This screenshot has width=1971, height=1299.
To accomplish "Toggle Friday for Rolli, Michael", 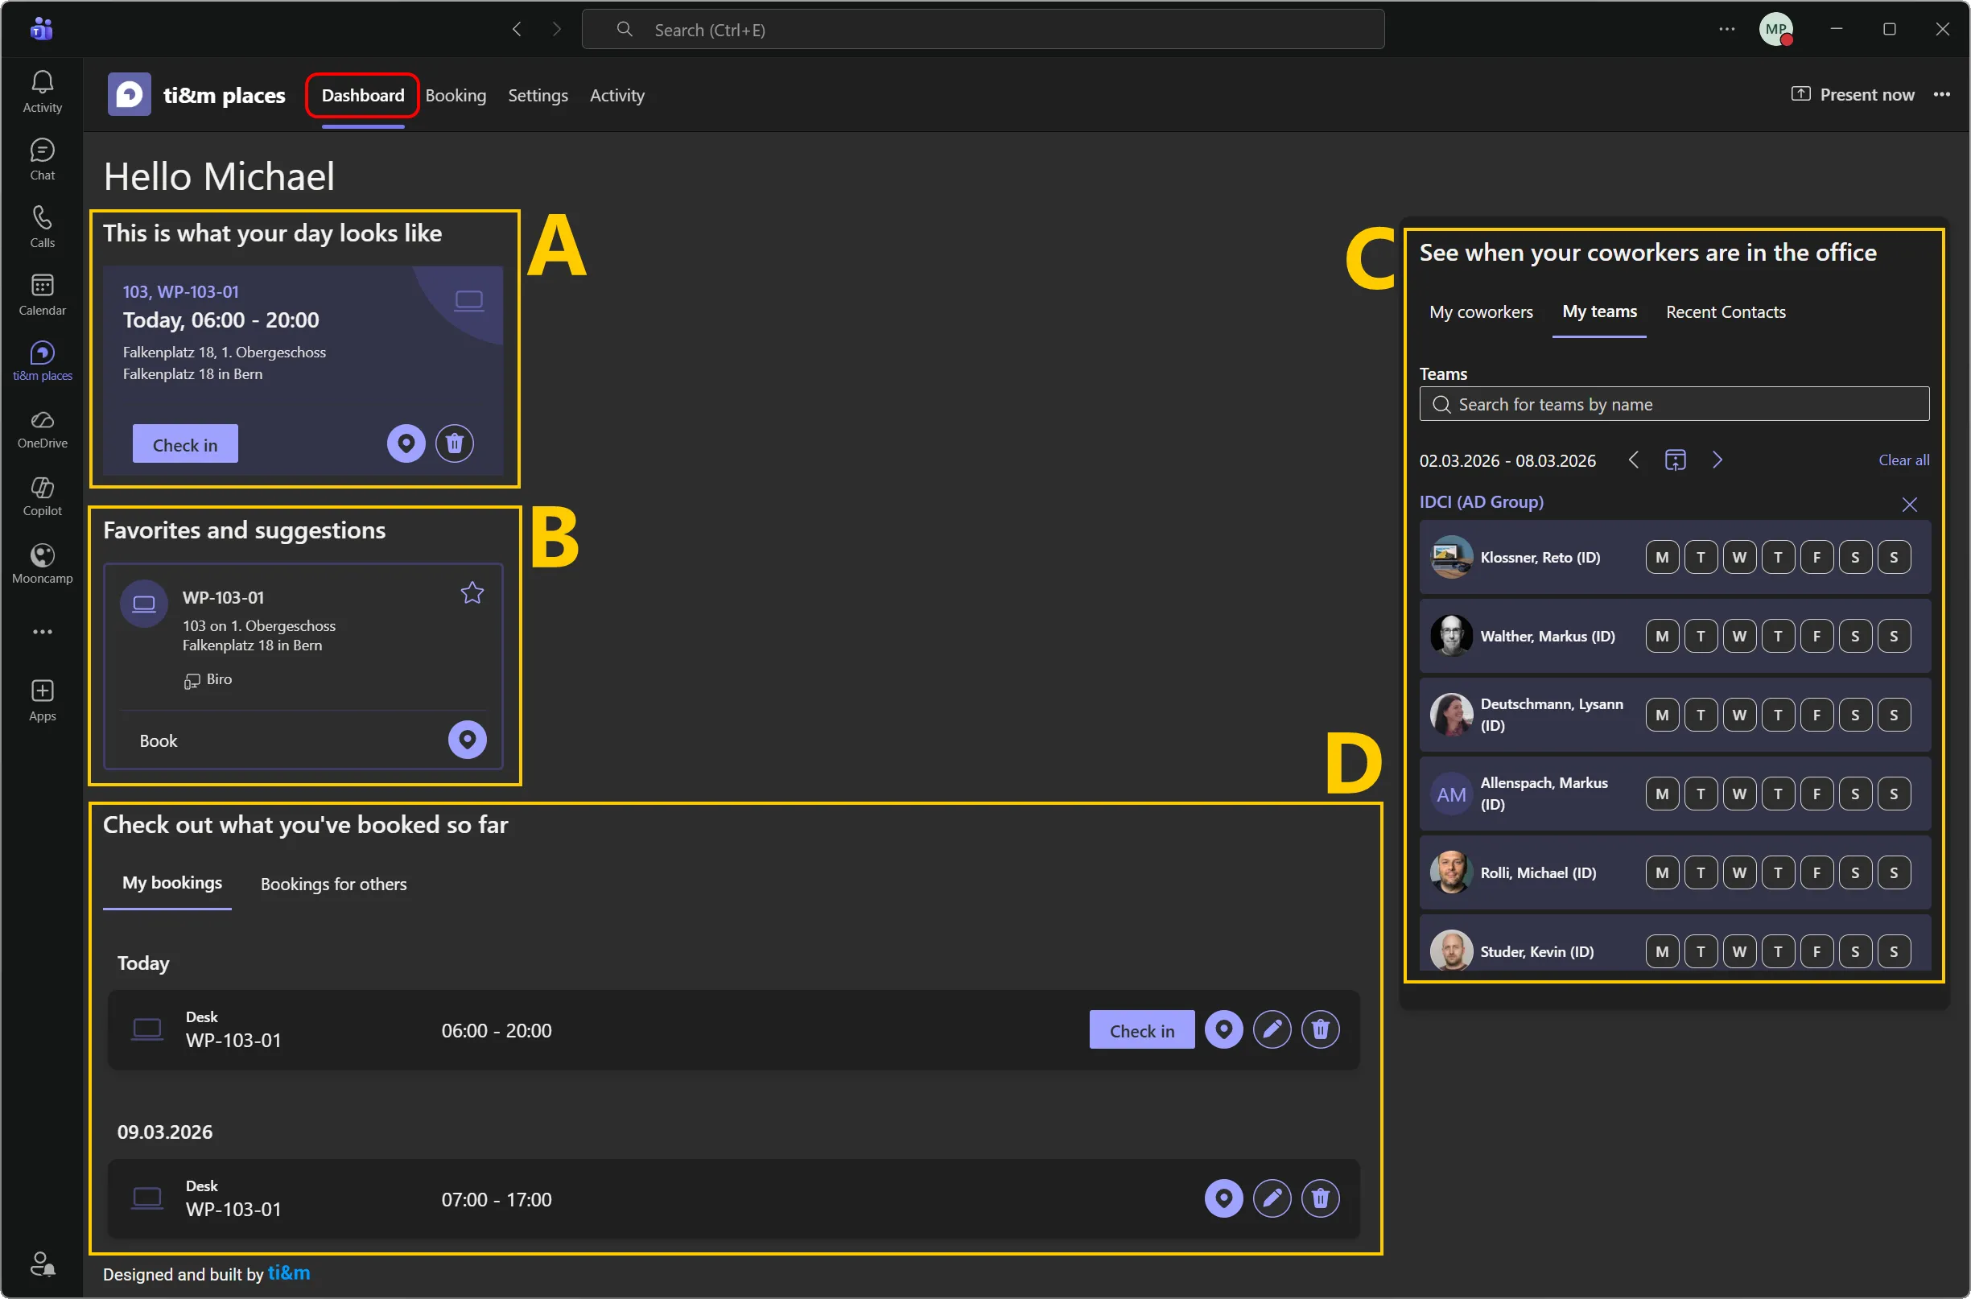I will pyautogui.click(x=1817, y=872).
